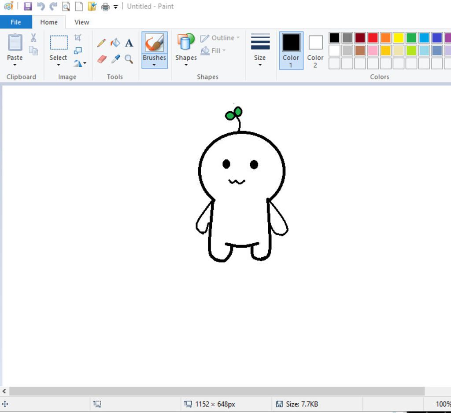
Task: Pick the indigo palette color
Action: pyautogui.click(x=437, y=38)
